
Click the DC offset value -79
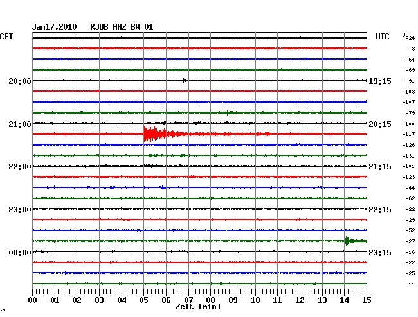(x=410, y=113)
